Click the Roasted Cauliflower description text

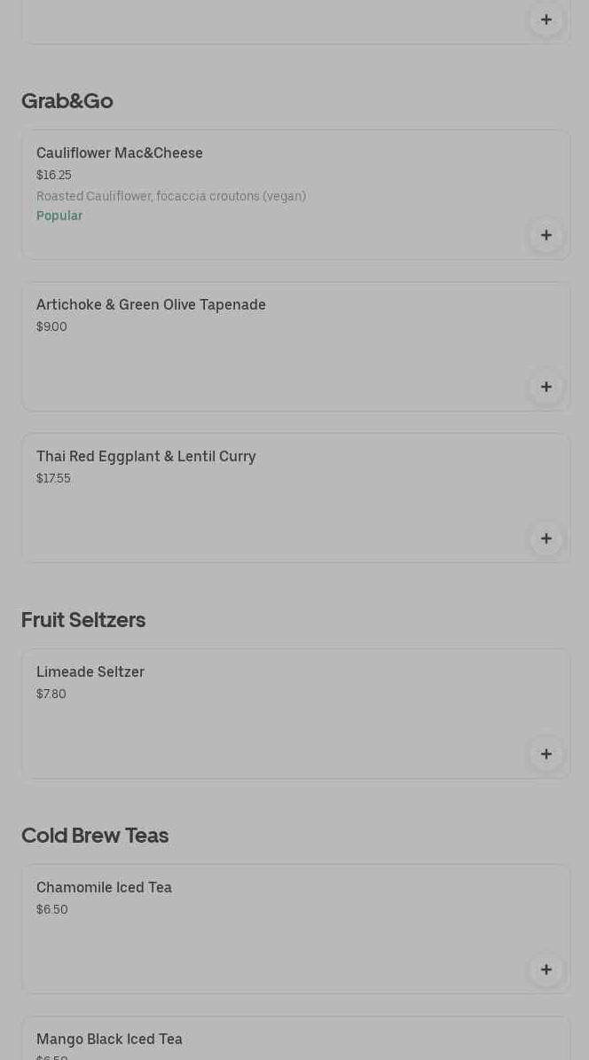171,196
